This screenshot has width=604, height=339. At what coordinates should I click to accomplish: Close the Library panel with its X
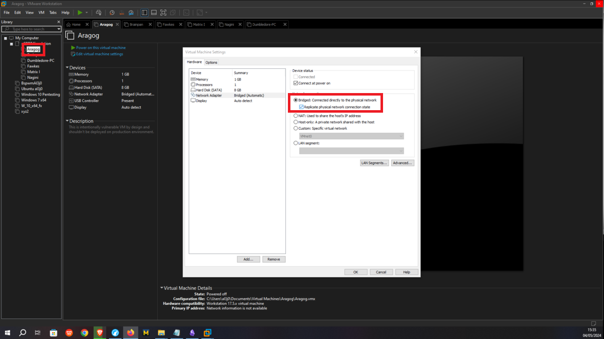59,22
